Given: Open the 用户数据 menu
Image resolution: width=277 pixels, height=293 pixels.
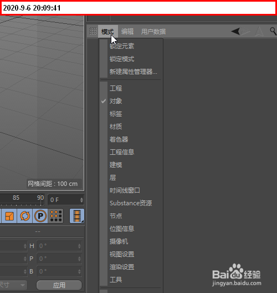Looking at the screenshot, I should coord(153,32).
